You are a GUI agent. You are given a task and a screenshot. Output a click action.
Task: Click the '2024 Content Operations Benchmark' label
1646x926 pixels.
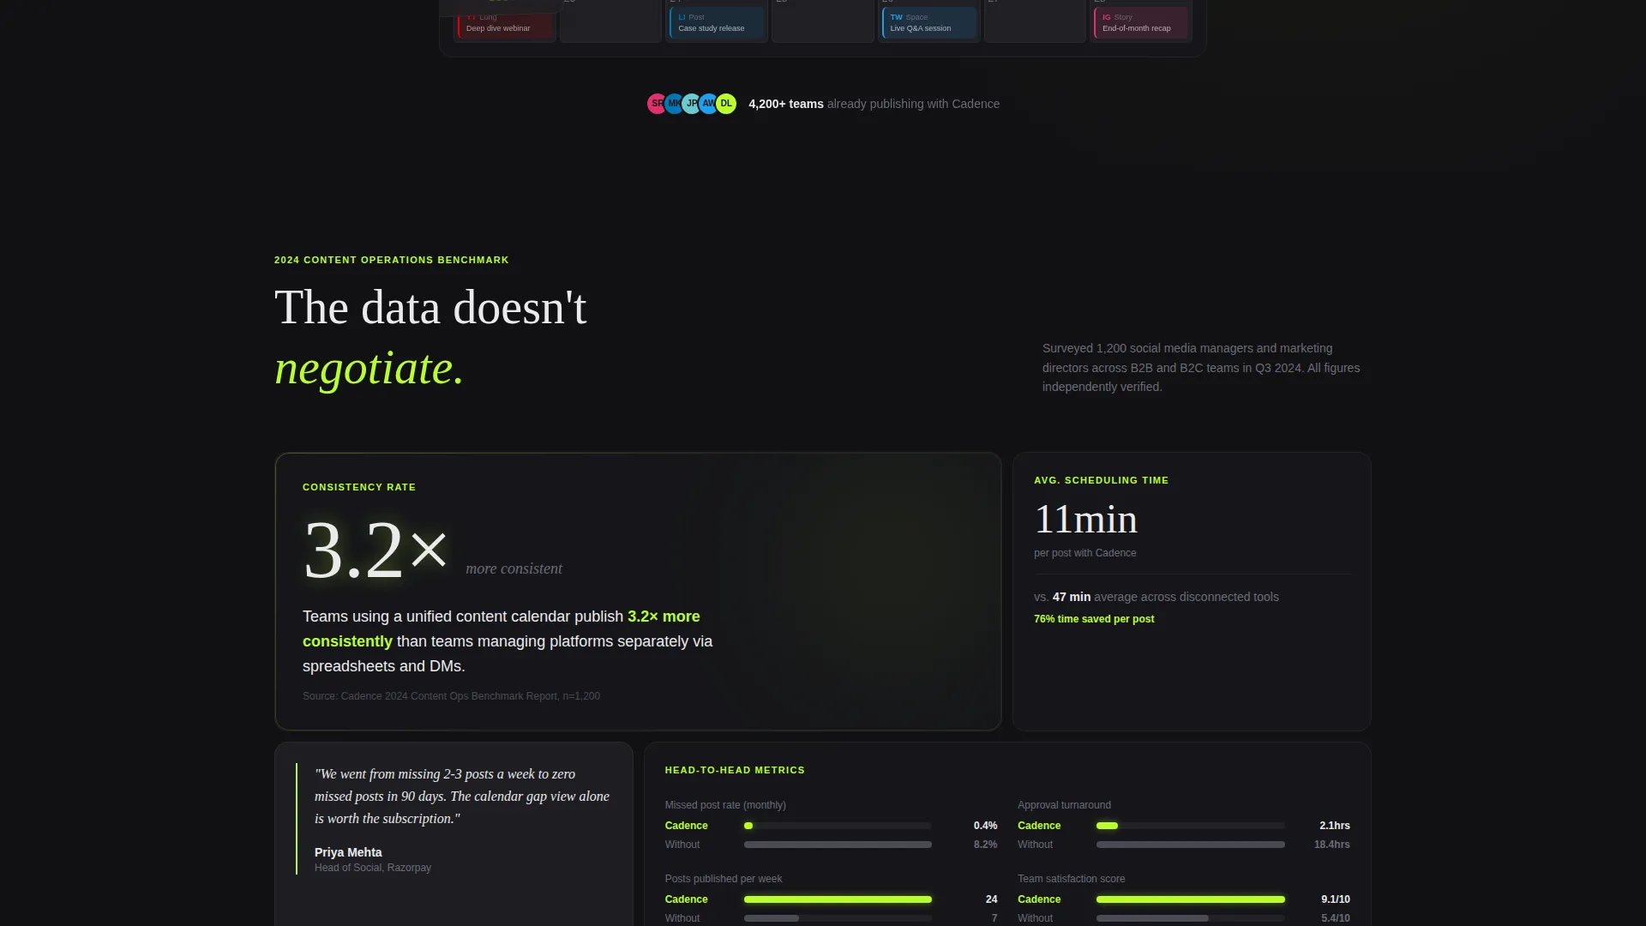click(392, 260)
